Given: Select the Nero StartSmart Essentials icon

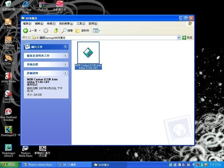Looking at the screenshot, I should point(9,115).
